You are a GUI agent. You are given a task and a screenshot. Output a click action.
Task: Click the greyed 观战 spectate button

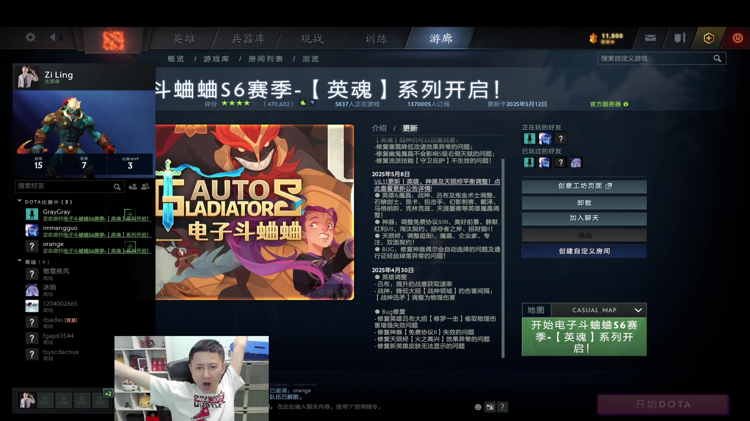click(584, 235)
